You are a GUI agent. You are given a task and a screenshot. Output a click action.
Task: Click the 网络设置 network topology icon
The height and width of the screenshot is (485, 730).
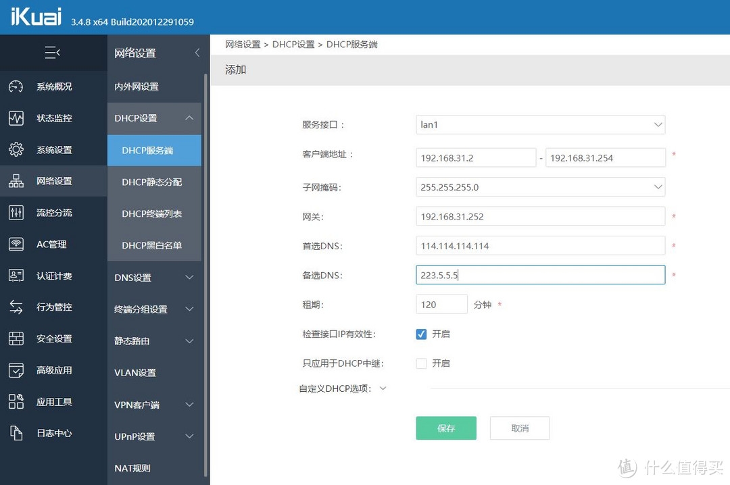coord(16,181)
